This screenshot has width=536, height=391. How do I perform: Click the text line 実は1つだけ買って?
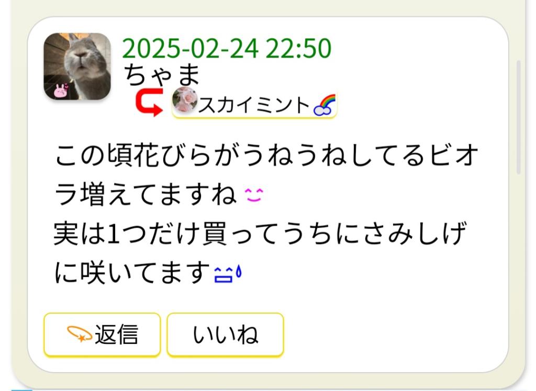point(260,234)
